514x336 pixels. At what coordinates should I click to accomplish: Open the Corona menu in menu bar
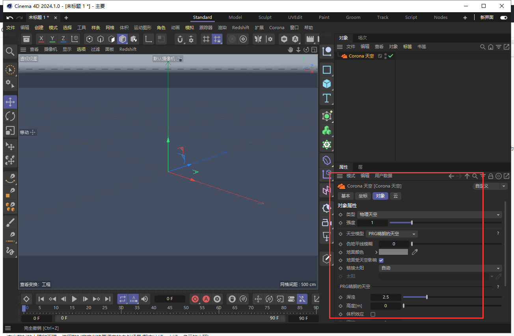[277, 28]
